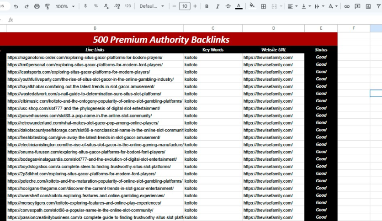Open the Default font dropdown

click(152, 6)
